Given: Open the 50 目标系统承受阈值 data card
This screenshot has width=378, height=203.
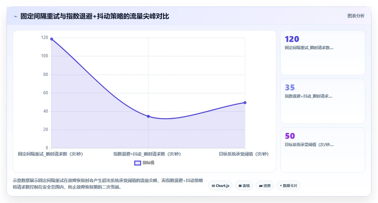Looking at the screenshot, I should 322,150.
